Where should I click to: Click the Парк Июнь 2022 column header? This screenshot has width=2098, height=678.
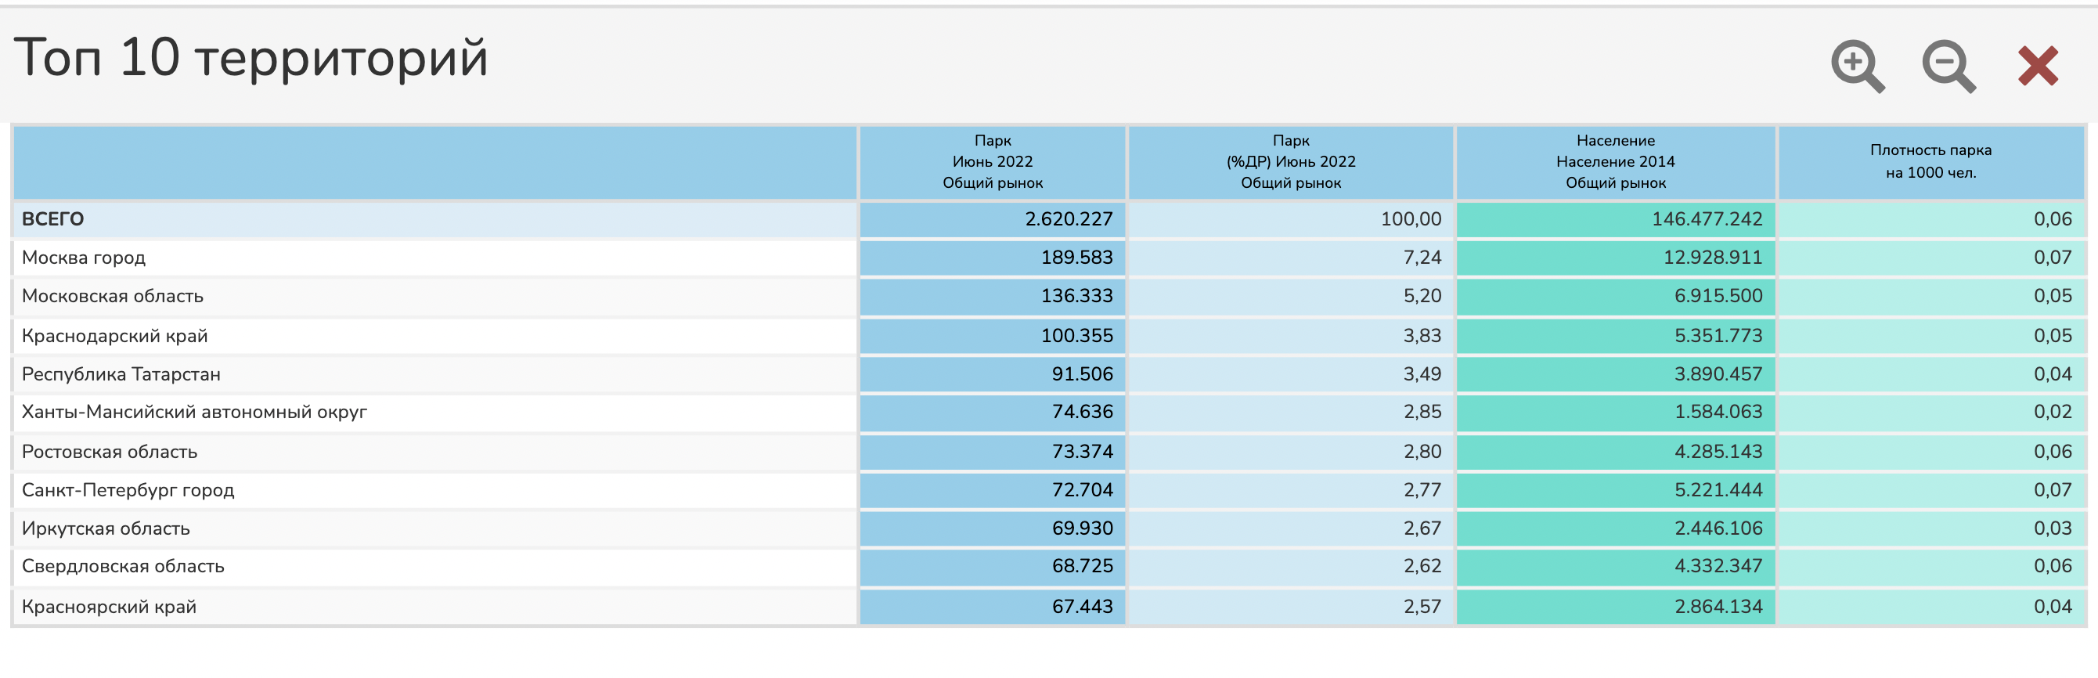click(992, 161)
